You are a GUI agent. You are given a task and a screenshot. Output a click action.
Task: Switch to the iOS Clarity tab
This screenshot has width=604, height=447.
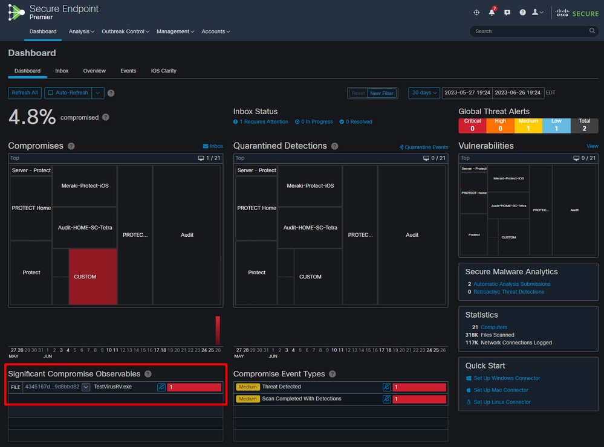click(x=164, y=71)
